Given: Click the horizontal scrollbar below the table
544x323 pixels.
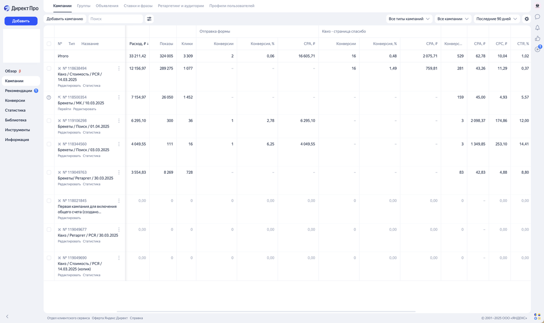Looking at the screenshot, I should (266, 312).
